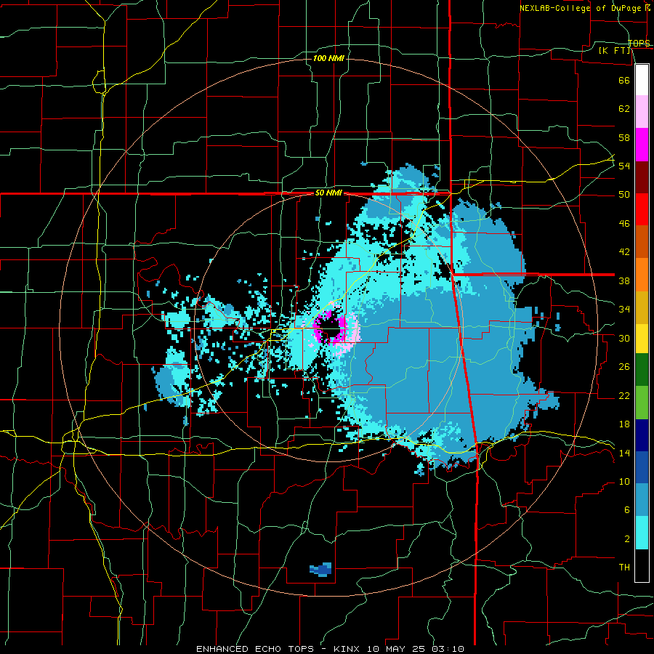Click the "50" scale label

click(x=624, y=195)
